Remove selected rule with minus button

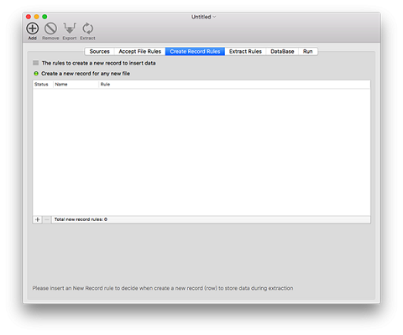point(47,219)
